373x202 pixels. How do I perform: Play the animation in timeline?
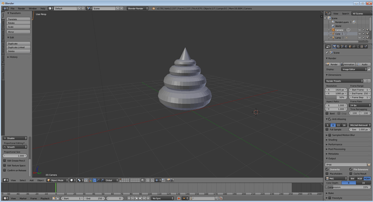[141, 198]
